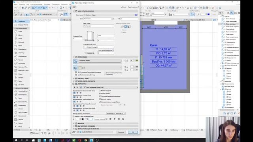Click the Отменить cancel button
The image size is (253, 142).
[x=121, y=132]
